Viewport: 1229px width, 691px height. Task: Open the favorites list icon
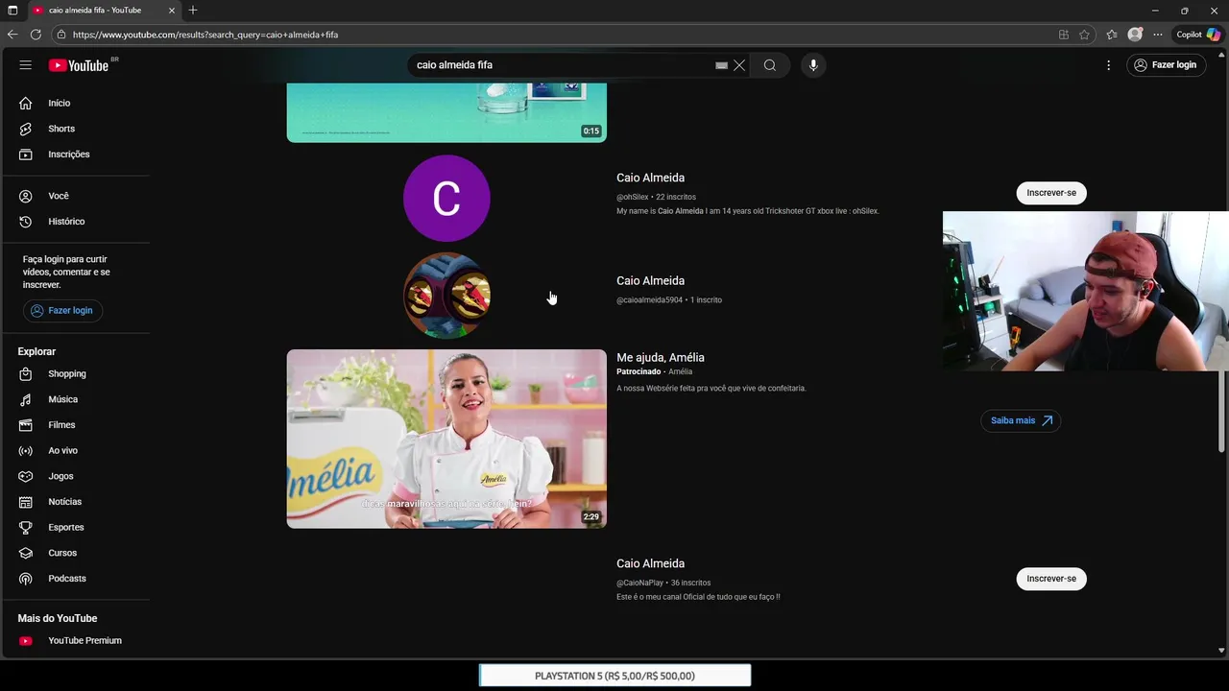(x=1112, y=35)
